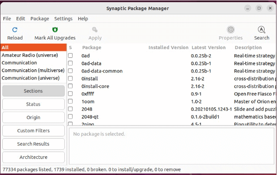277x175 pixels.
Task: Show Search Results view
Action: 34,144
